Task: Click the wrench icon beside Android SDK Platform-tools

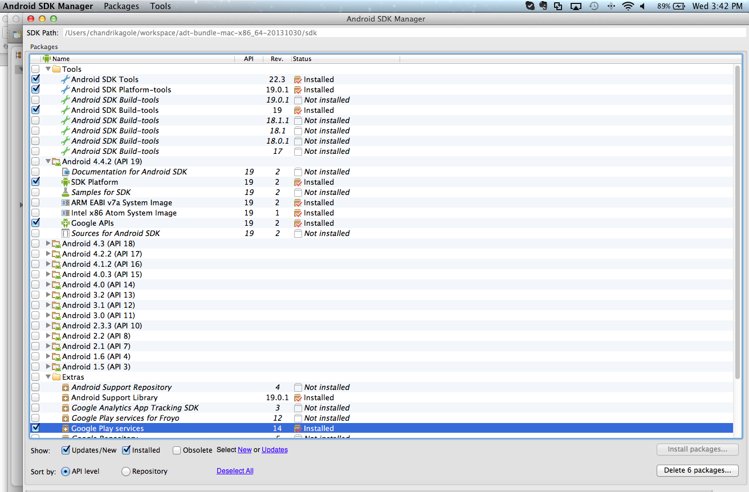Action: [66, 90]
